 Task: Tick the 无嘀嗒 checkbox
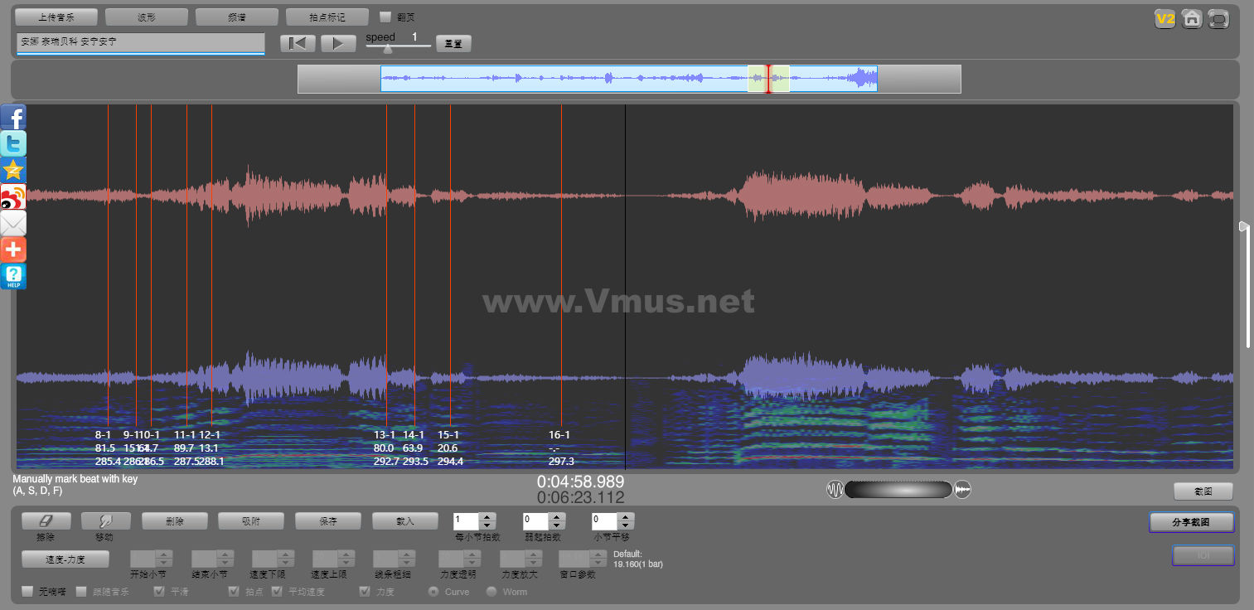(28, 592)
